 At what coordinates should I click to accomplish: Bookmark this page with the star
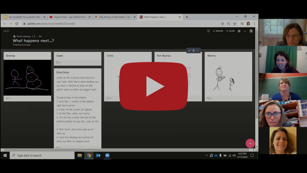(x=235, y=24)
